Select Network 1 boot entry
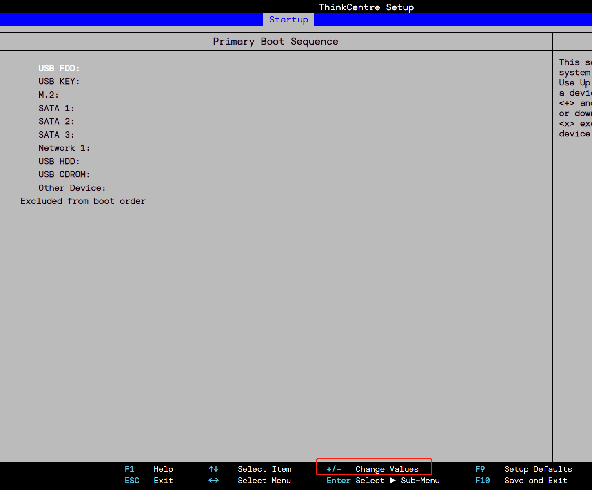 point(64,148)
